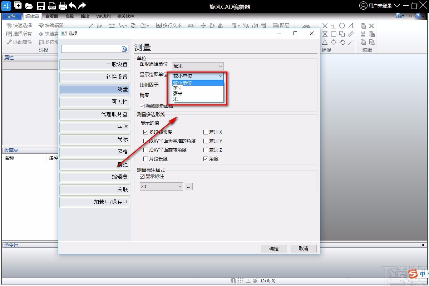Choose 毫米 from the open unit list
This screenshot has height=286, width=429.
(198, 94)
